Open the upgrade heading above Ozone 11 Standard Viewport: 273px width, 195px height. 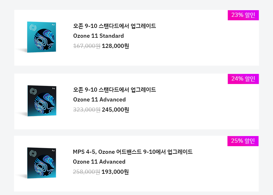click(x=114, y=26)
